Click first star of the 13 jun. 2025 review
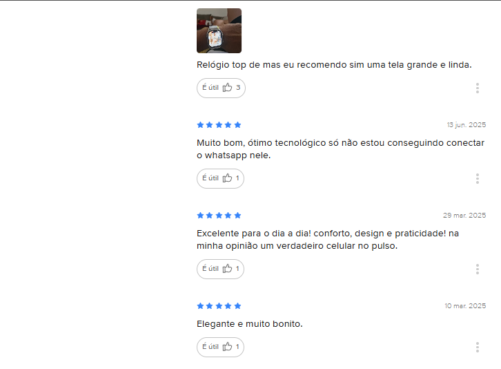This screenshot has height=369, width=501. 200,125
